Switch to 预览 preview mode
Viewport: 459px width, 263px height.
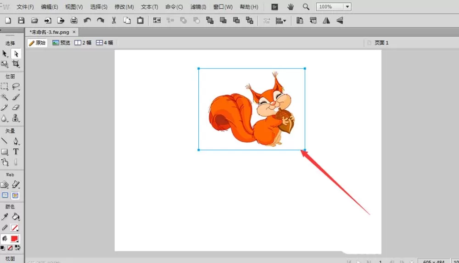61,43
